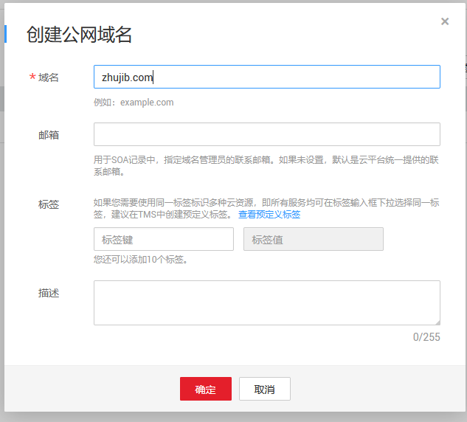
Task: Close the 创建公网域名 dialog with X
Action: click(x=445, y=21)
